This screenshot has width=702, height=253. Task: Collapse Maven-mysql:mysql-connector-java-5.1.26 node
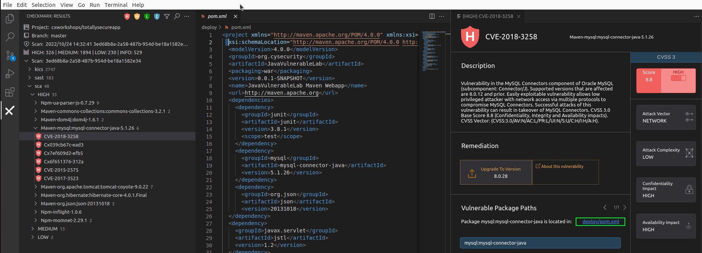36,128
